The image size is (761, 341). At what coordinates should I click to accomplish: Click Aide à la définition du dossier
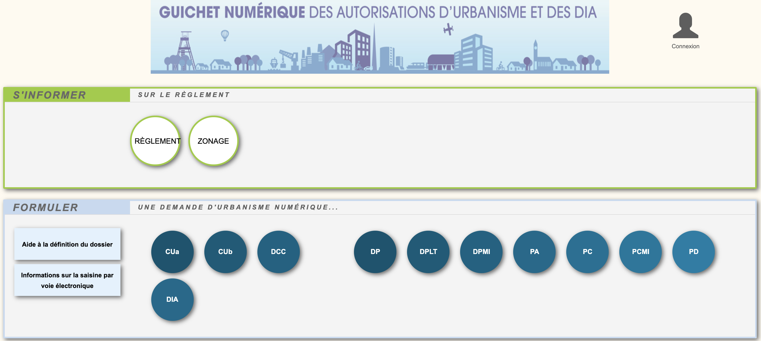67,244
